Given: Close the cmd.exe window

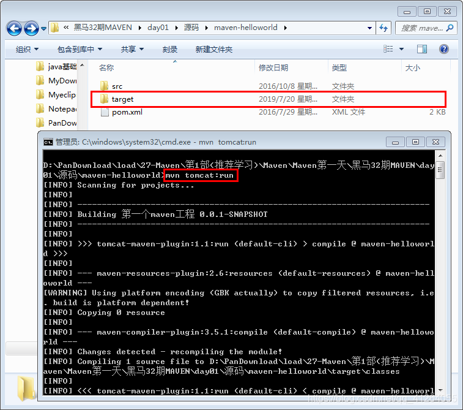Looking at the screenshot, I should pos(435,142).
